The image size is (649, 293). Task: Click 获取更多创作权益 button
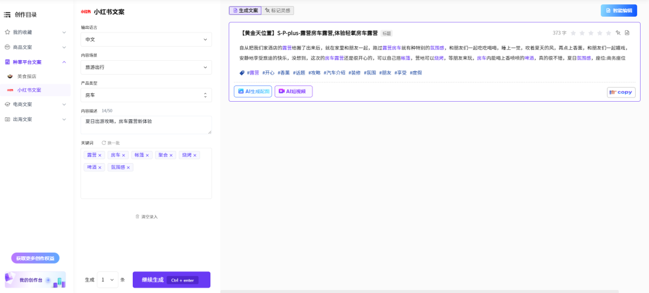coord(35,258)
